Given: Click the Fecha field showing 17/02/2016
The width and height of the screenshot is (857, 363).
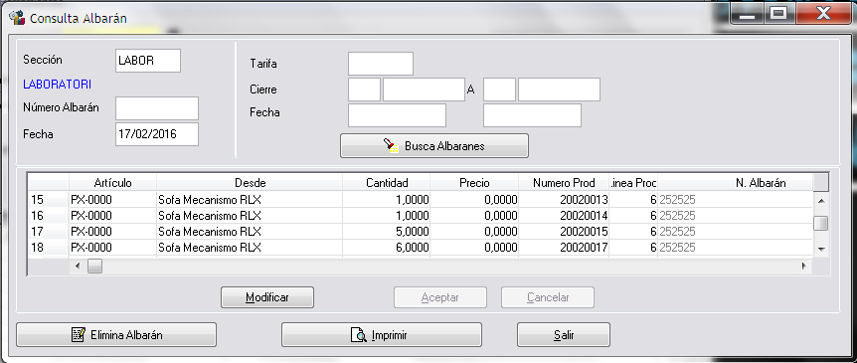Looking at the screenshot, I should click(157, 134).
